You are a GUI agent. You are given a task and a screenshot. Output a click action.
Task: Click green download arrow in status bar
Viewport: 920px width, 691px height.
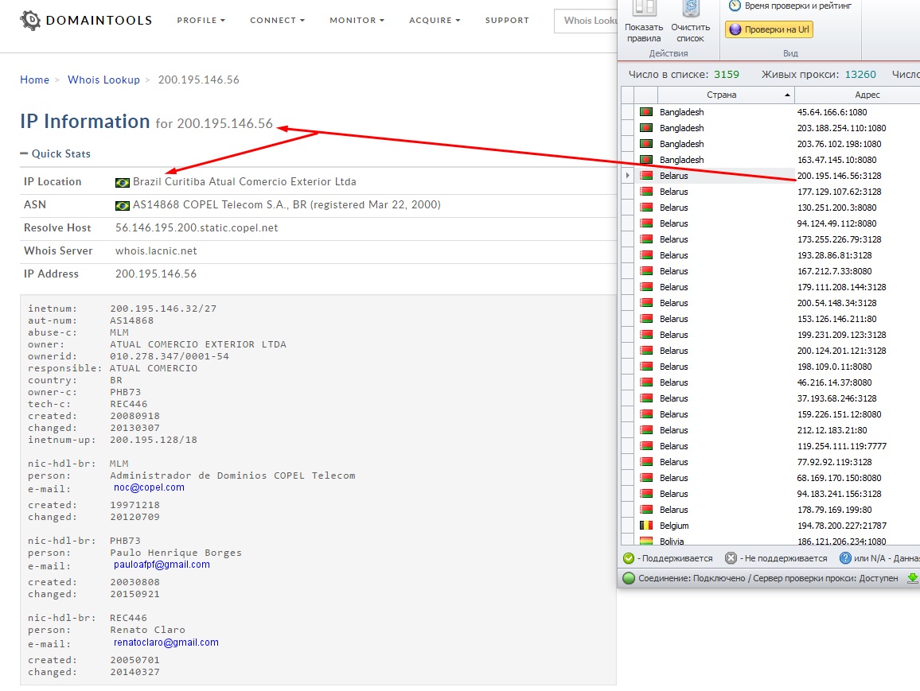(912, 578)
